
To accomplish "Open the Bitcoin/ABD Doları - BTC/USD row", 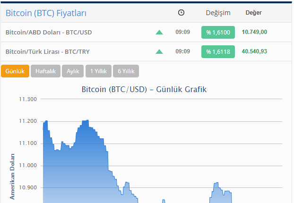I will (146, 32).
